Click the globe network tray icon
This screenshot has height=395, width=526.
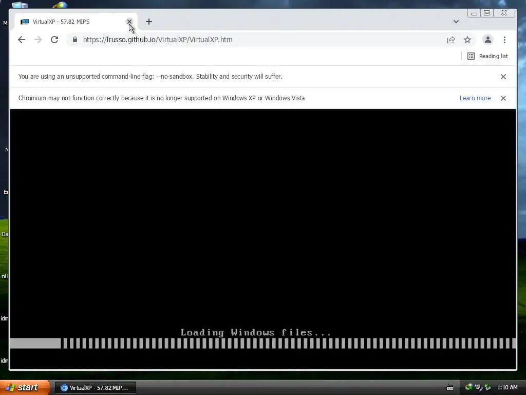click(x=468, y=387)
